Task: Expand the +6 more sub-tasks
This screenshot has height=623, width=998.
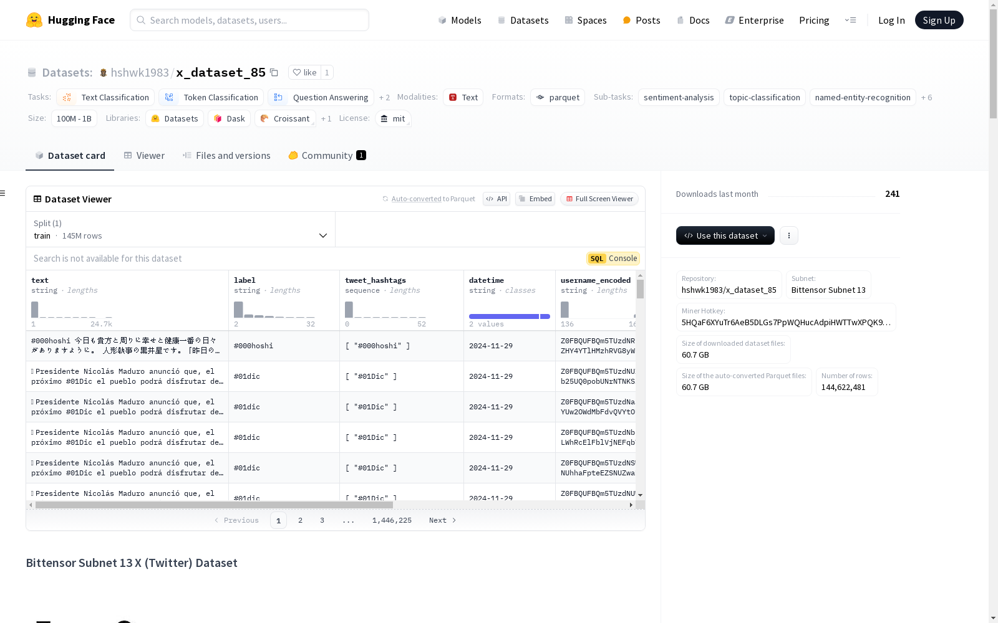Action: [x=926, y=97]
